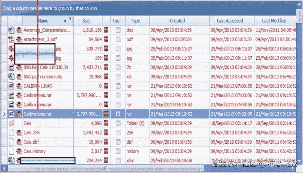The image size is (303, 173).
Task: Click the blank file icon of Cals.dbf
Action: click(x=12, y=142)
